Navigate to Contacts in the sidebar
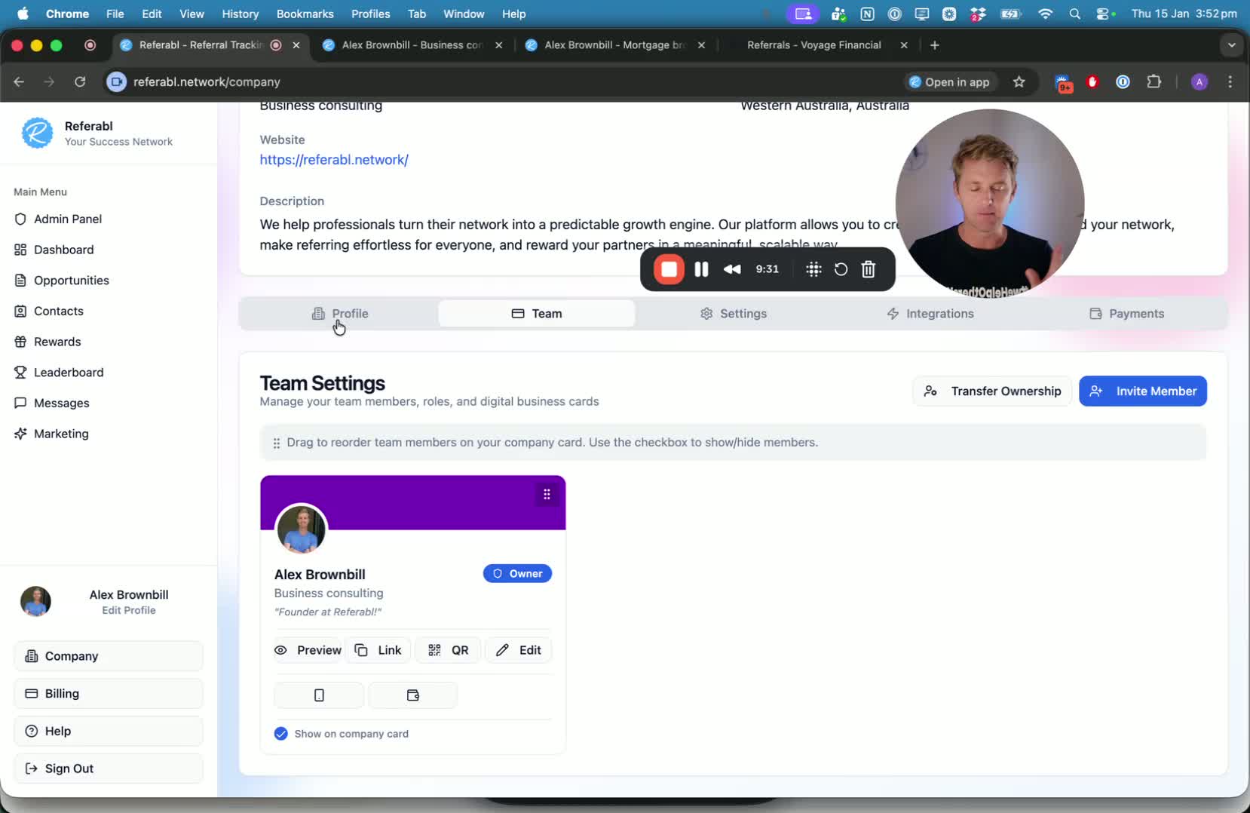This screenshot has width=1250, height=813. tap(49, 311)
